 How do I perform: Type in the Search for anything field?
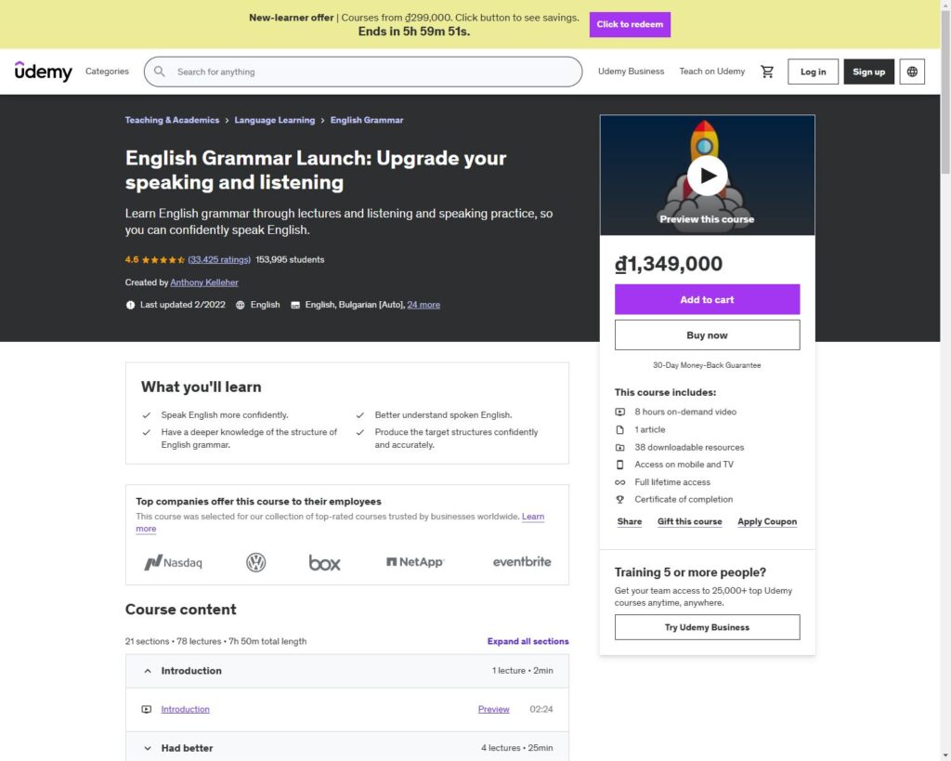(371, 72)
